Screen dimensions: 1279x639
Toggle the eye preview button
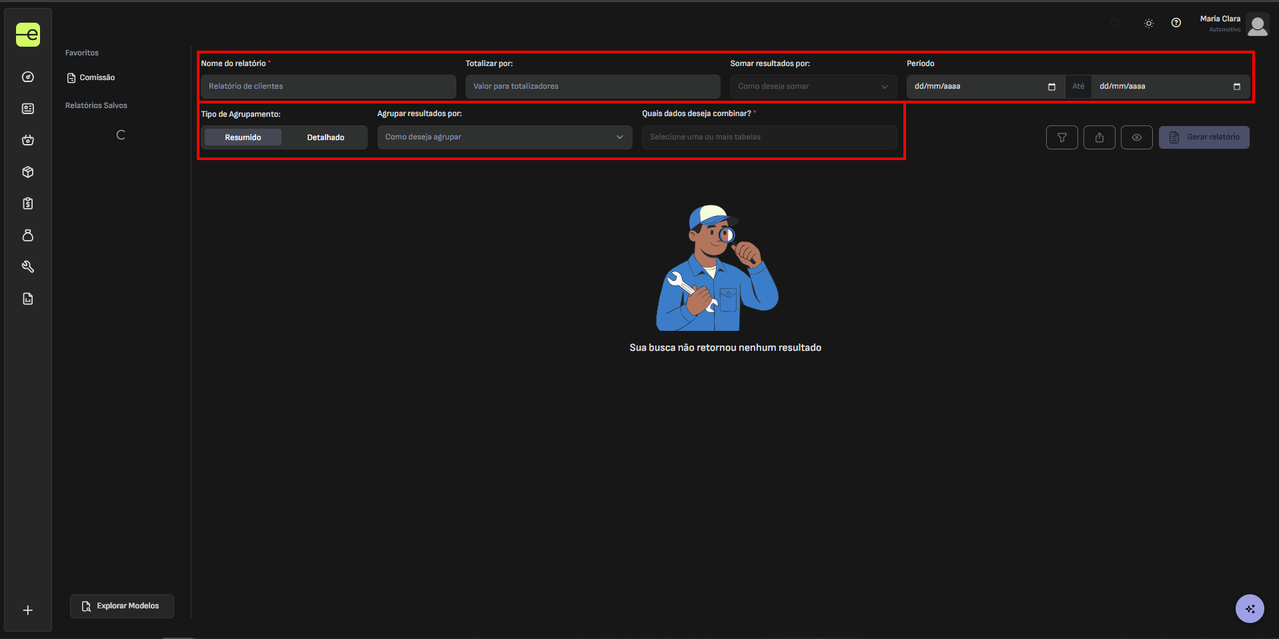pyautogui.click(x=1136, y=137)
